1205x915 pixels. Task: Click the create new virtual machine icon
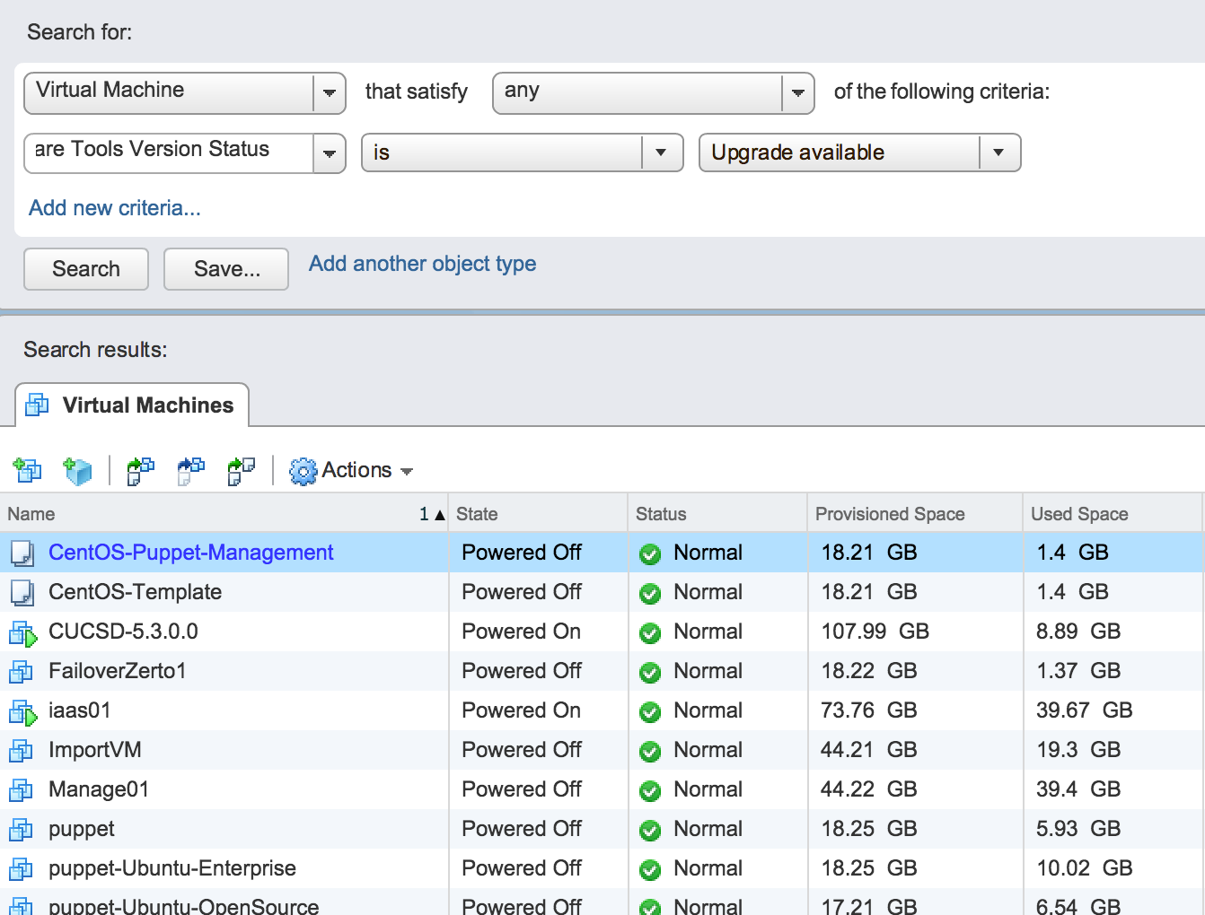(27, 470)
